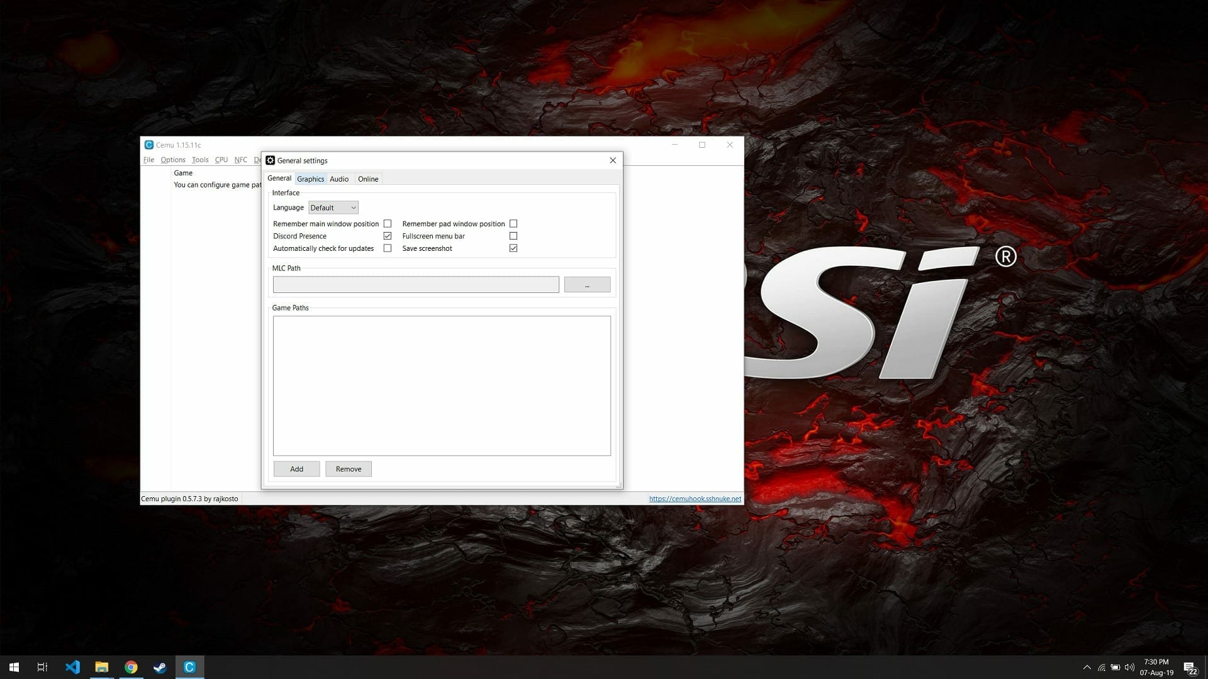This screenshot has height=679, width=1208.
Task: Open the Audio settings tab
Action: [x=339, y=179]
